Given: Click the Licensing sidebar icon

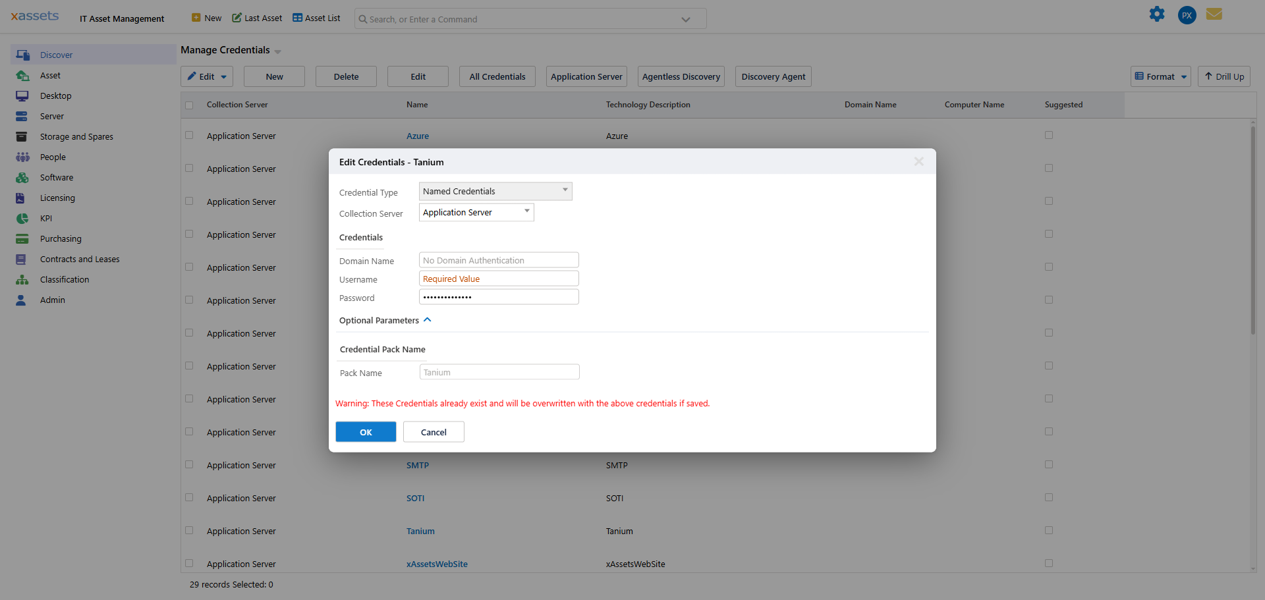Looking at the screenshot, I should (x=21, y=198).
